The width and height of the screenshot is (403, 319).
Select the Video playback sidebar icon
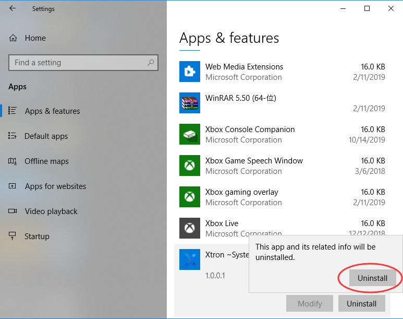tap(13, 211)
